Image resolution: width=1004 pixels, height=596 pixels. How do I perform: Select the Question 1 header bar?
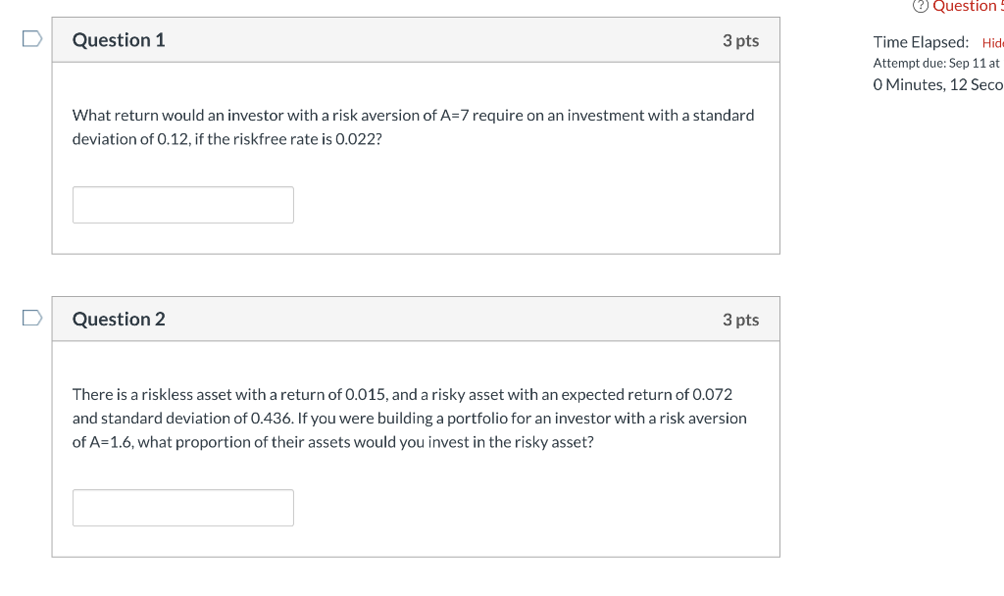coord(416,40)
